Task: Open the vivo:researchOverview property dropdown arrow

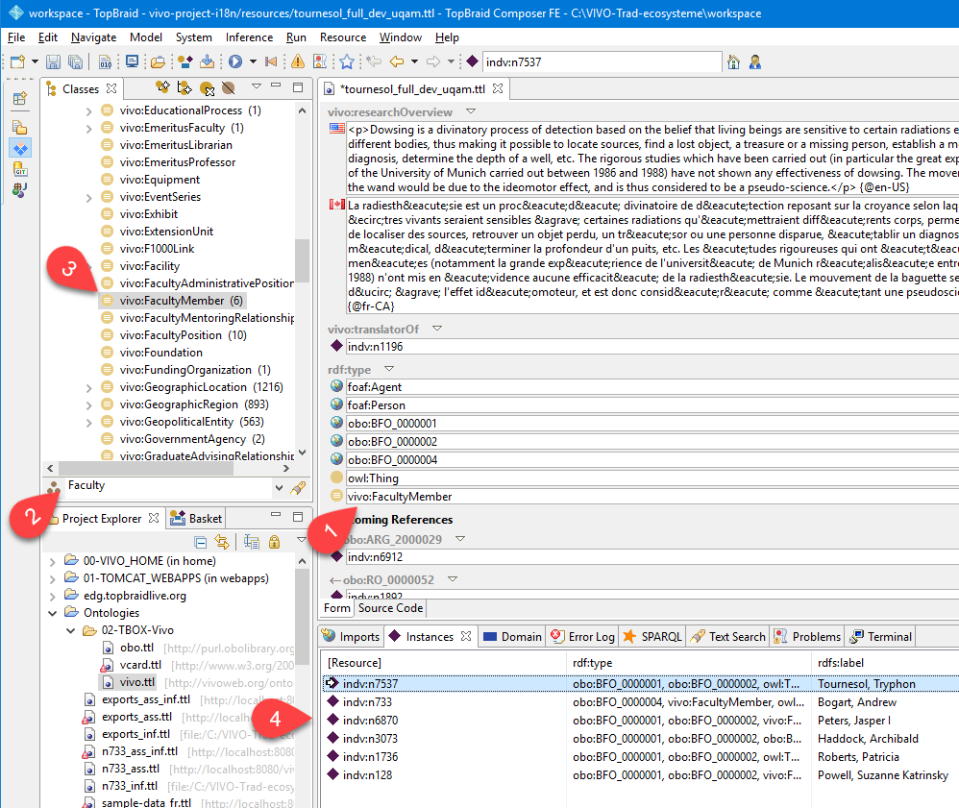Action: coord(470,111)
